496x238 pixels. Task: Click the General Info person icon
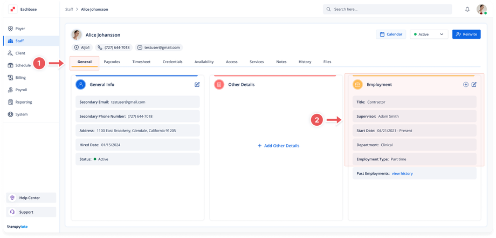(81, 85)
